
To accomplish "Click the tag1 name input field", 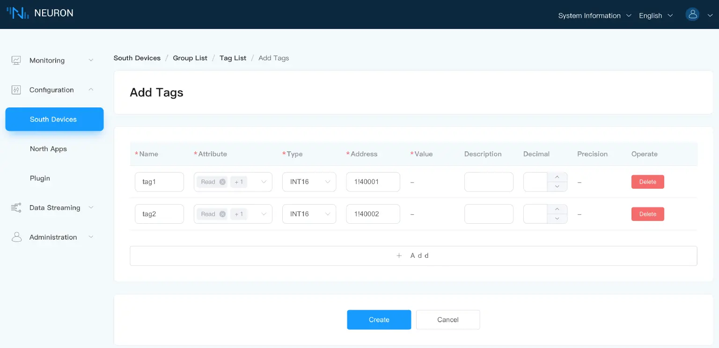I will [x=159, y=182].
